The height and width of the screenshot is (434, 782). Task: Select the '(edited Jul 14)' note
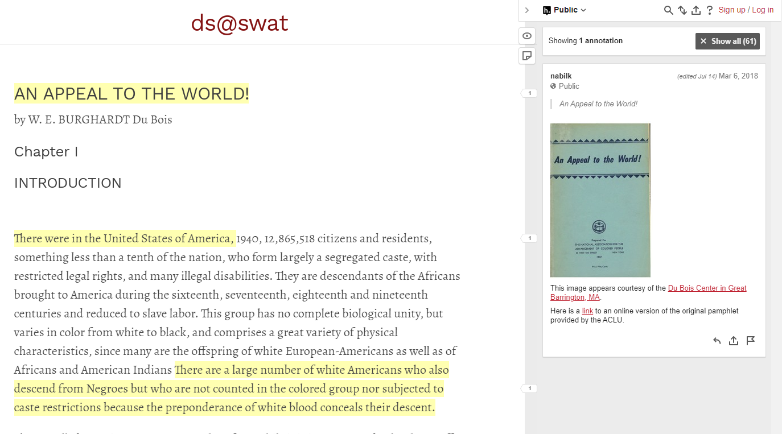coord(697,76)
